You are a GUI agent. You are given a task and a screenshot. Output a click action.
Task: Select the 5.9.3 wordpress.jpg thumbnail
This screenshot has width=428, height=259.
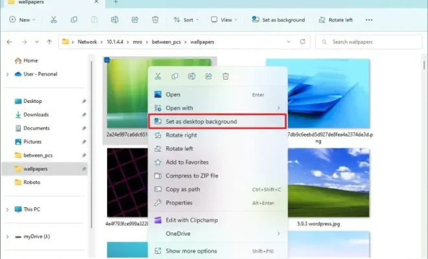pyautogui.click(x=329, y=183)
